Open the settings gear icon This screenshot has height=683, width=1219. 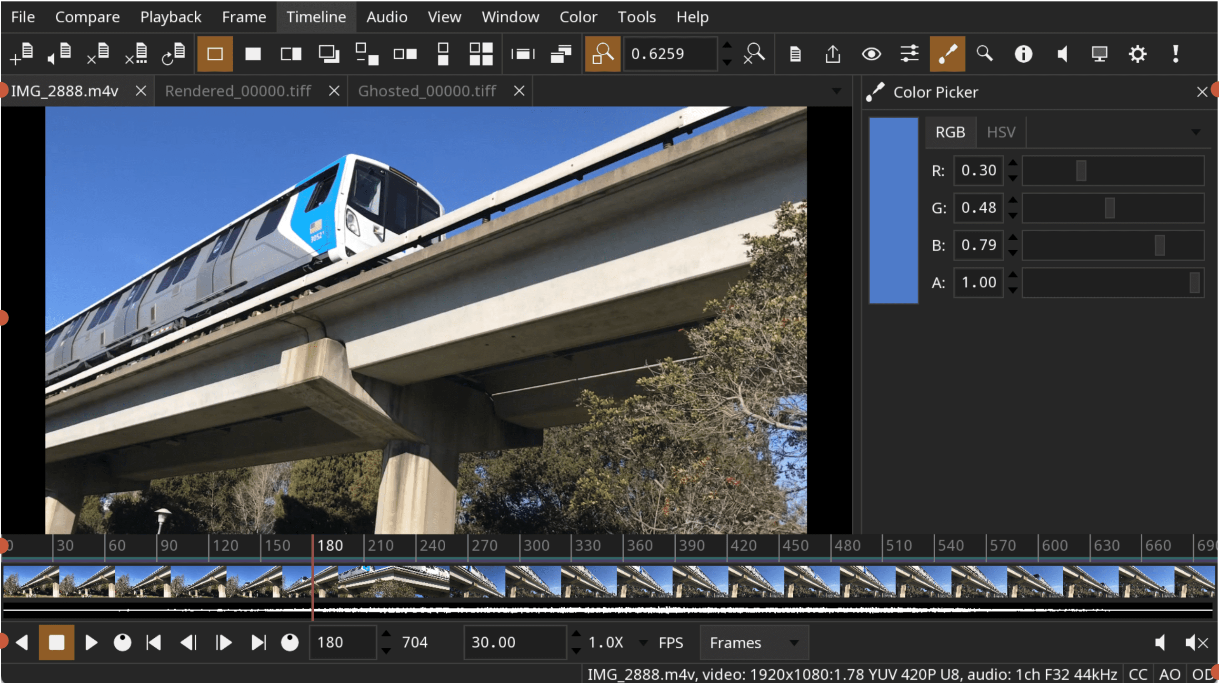1137,53
